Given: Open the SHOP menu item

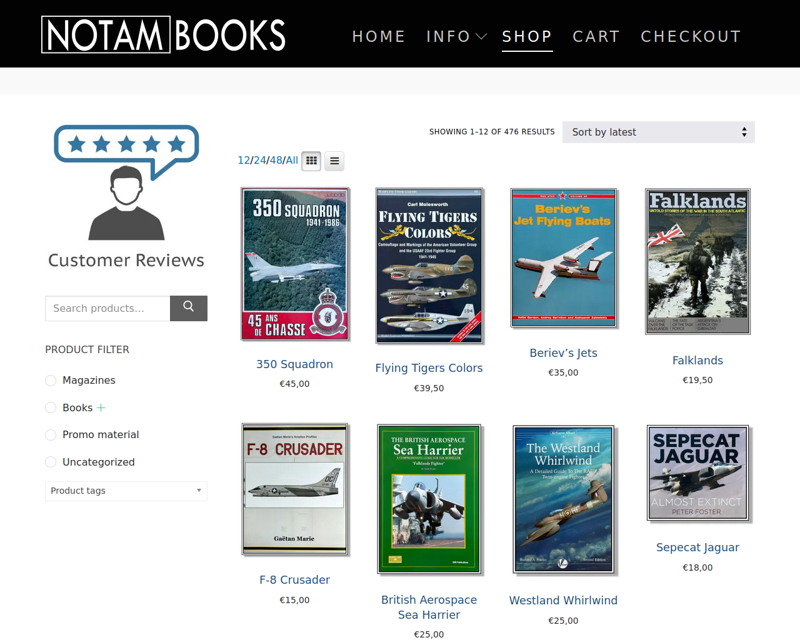Looking at the screenshot, I should coord(527,37).
